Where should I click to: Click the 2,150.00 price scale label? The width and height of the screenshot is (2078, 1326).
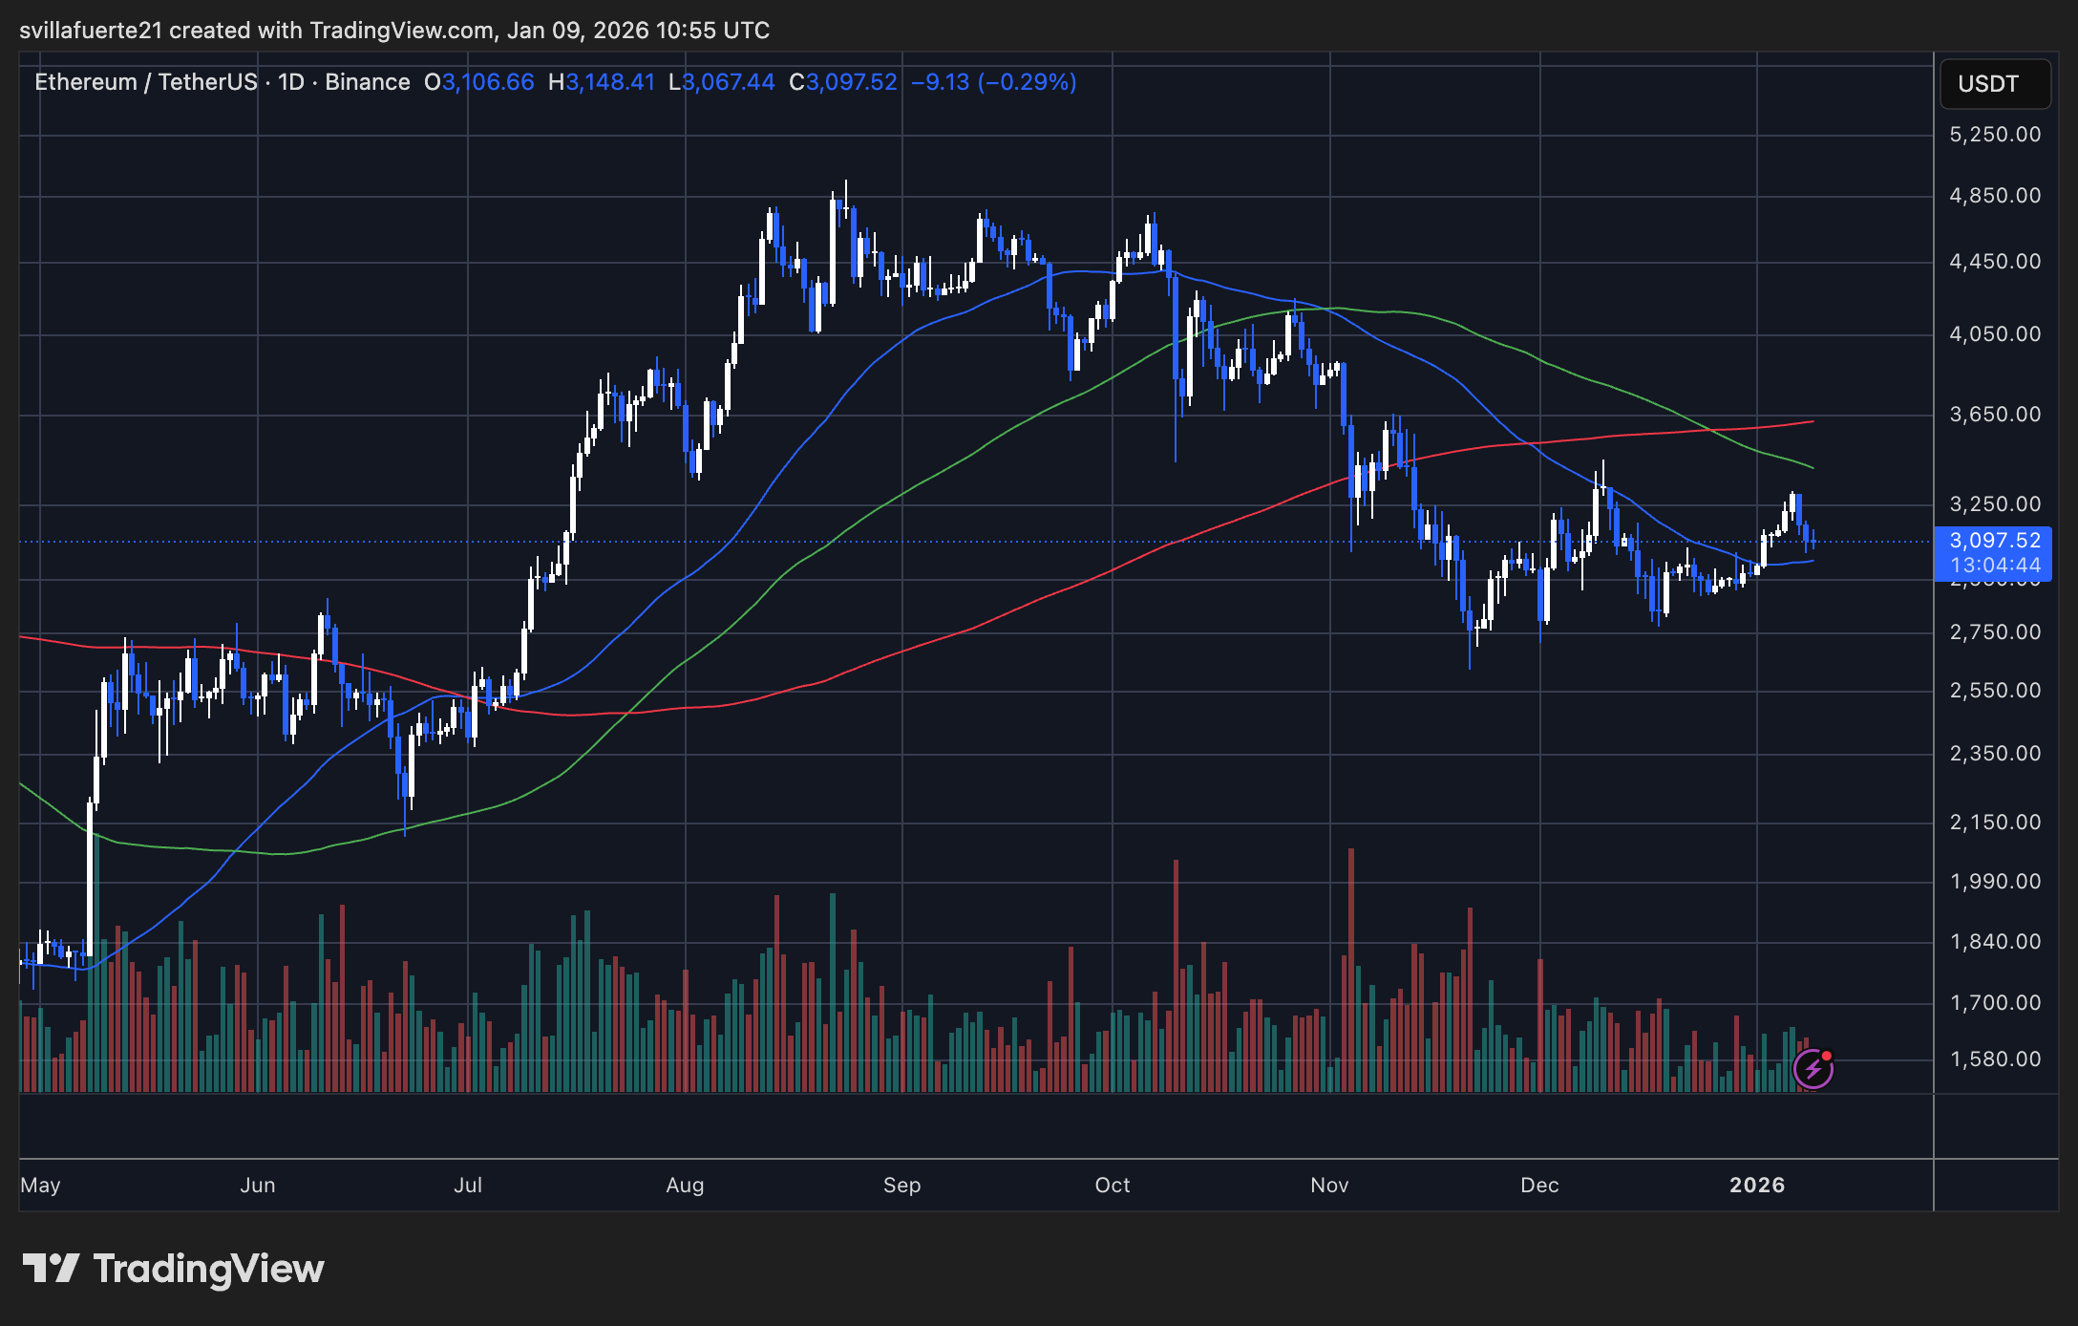1994,822
